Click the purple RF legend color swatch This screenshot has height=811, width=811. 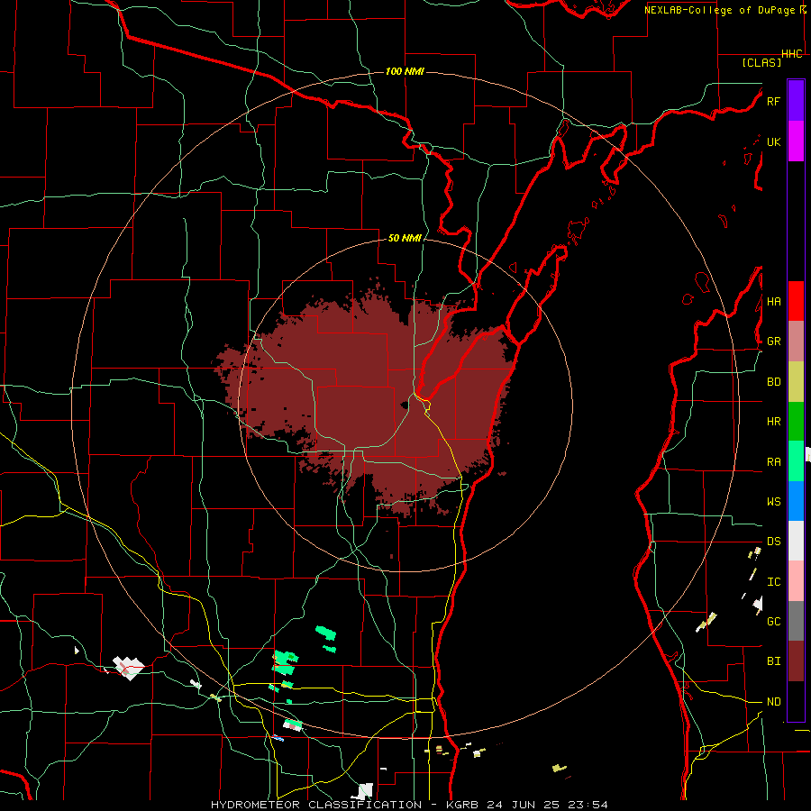[796, 101]
